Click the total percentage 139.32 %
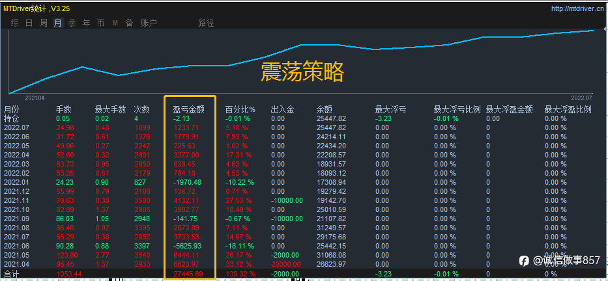608x281 pixels. click(x=240, y=274)
